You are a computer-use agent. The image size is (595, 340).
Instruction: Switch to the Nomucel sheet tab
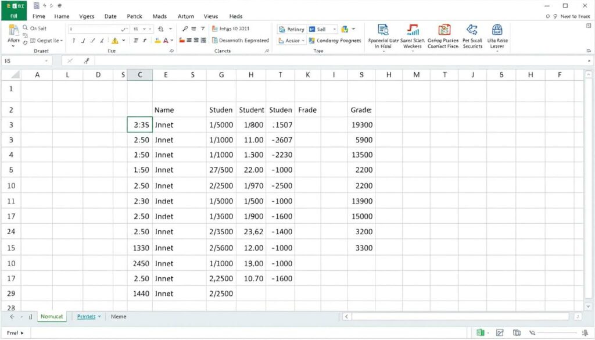(52, 317)
